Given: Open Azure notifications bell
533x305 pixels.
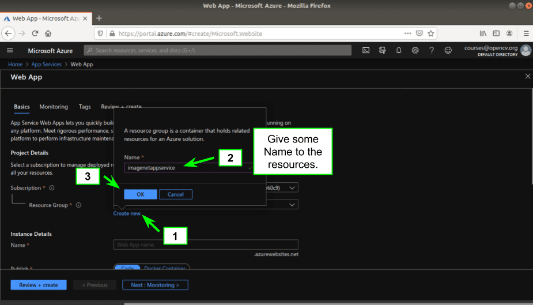Looking at the screenshot, I should point(399,50).
